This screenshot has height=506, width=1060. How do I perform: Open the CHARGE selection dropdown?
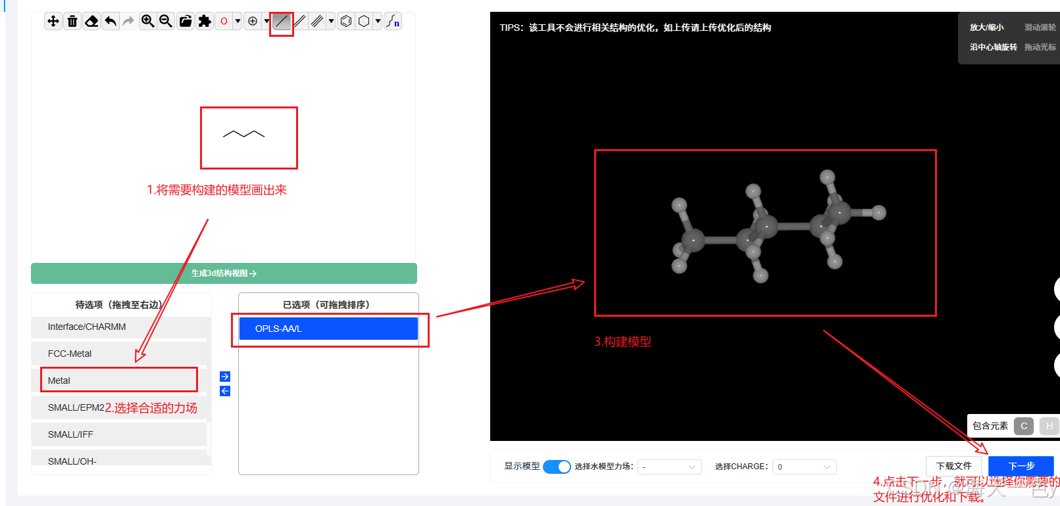pos(804,467)
